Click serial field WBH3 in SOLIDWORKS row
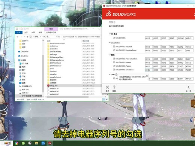 coord(189,38)
